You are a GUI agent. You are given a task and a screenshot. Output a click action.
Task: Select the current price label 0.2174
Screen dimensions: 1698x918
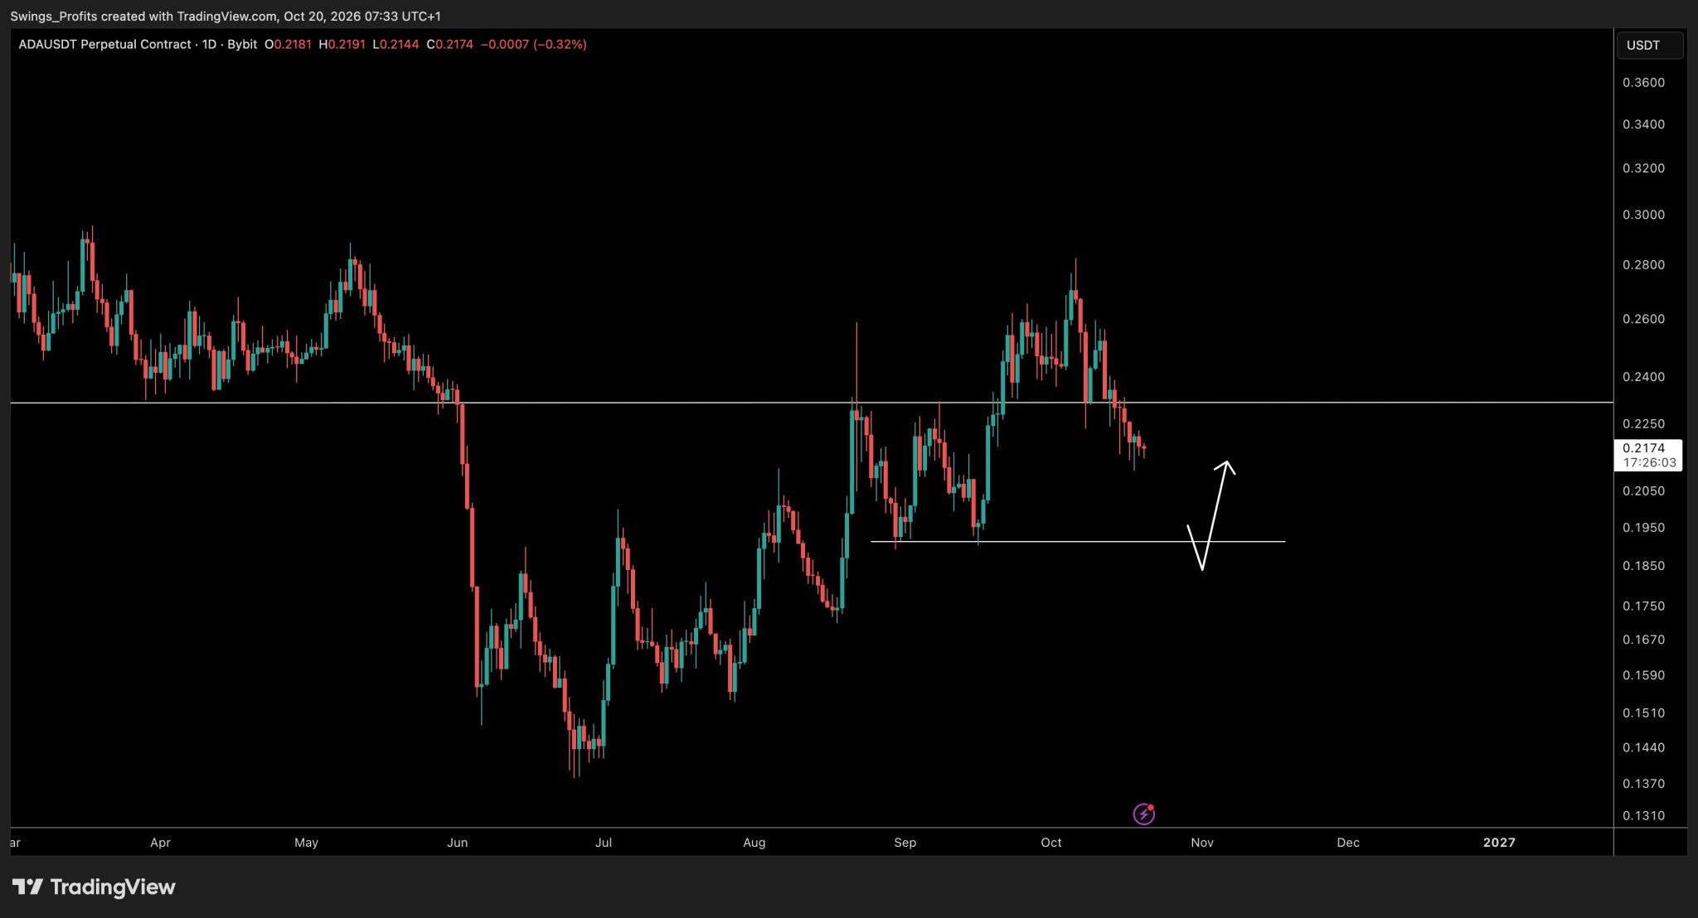[x=1648, y=455]
